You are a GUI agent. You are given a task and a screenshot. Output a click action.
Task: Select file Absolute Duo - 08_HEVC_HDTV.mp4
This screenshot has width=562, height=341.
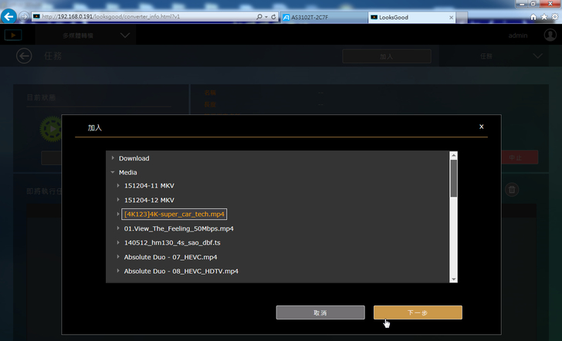coord(181,271)
